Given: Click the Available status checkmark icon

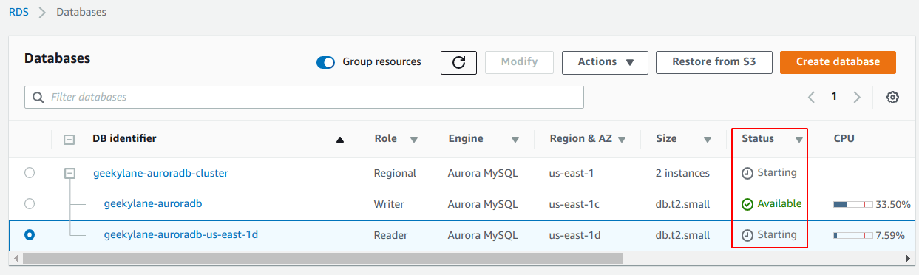Looking at the screenshot, I should point(747,204).
